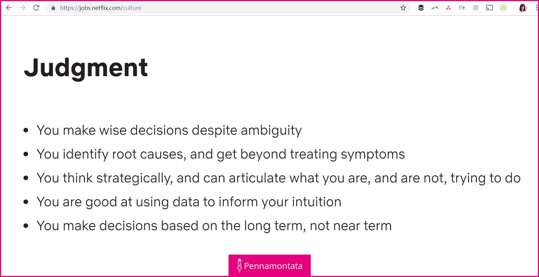Open the rainbow arc extension icon
The image size is (539, 277).
[x=435, y=8]
